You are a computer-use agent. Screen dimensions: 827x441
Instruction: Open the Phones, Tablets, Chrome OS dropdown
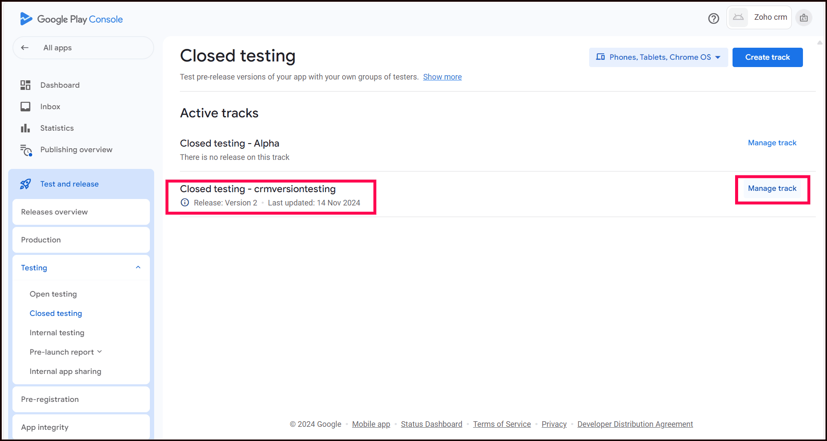click(x=658, y=57)
